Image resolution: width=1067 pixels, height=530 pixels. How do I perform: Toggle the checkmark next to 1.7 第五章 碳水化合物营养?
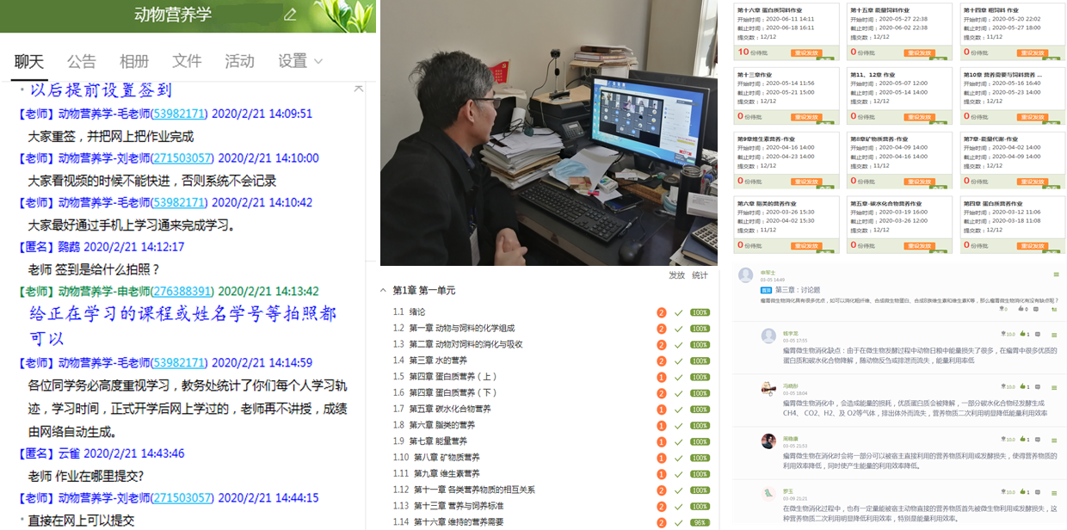click(x=678, y=410)
